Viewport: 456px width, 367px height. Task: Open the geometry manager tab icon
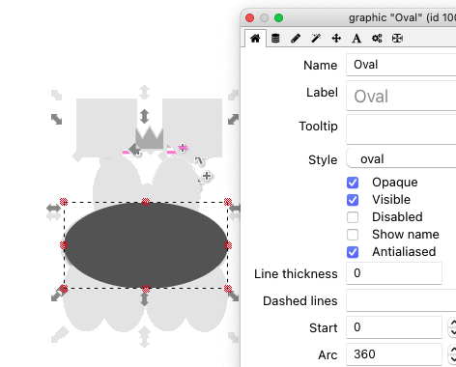coord(397,39)
